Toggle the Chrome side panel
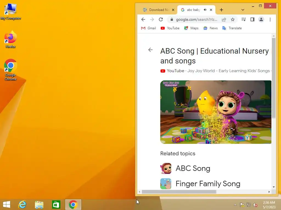 pyautogui.click(x=252, y=19)
